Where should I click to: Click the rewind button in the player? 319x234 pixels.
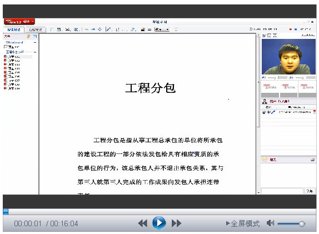pos(143,223)
